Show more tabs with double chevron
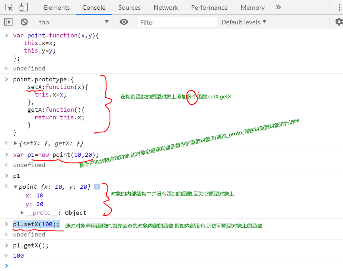This screenshot has height=271, width=343. [278, 7]
